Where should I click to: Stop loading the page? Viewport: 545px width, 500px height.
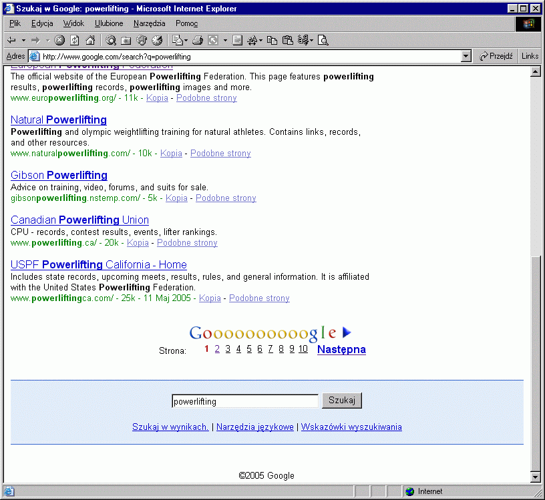tap(59, 40)
